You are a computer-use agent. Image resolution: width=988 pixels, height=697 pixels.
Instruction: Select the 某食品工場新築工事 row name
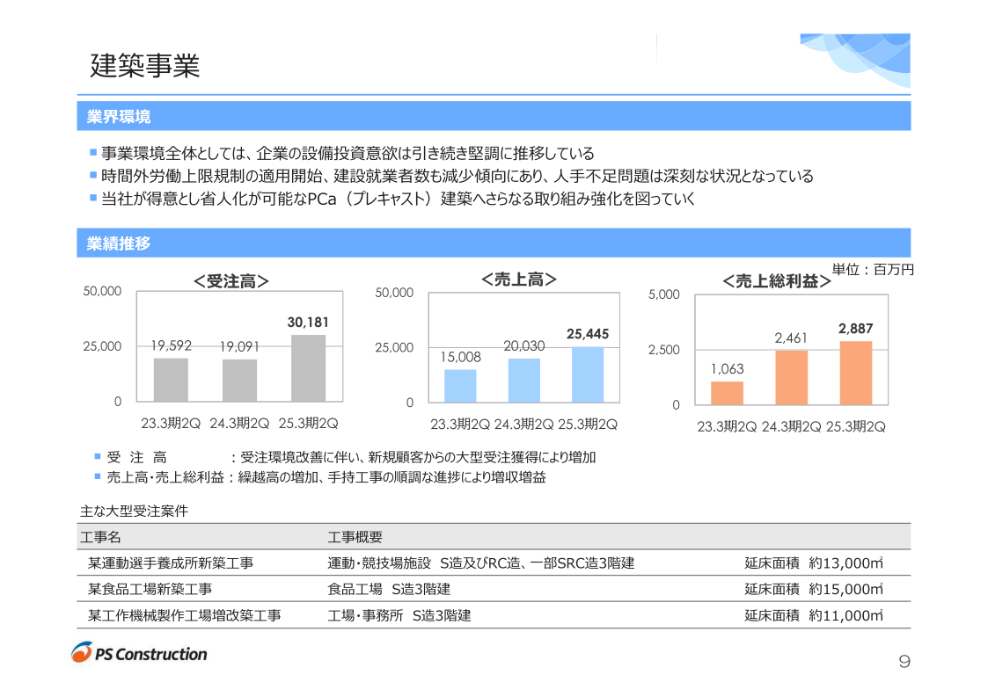point(150,590)
